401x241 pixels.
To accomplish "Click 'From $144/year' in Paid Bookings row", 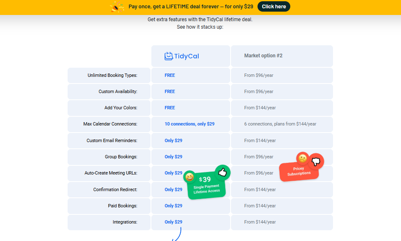I will tap(260, 206).
